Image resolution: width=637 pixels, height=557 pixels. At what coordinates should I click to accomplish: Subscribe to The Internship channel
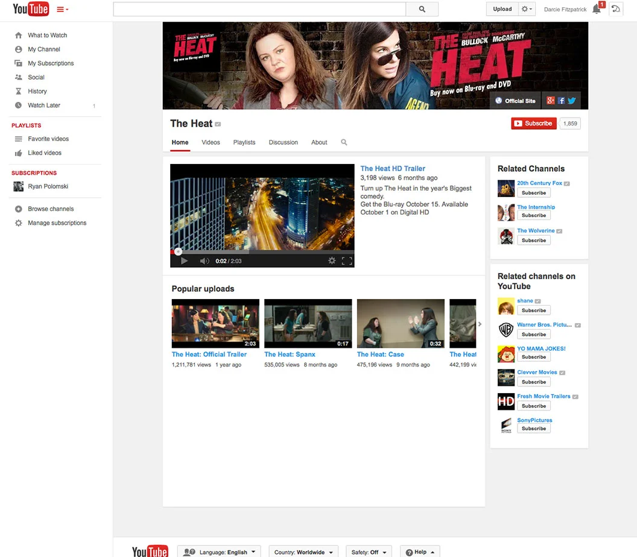(x=534, y=216)
